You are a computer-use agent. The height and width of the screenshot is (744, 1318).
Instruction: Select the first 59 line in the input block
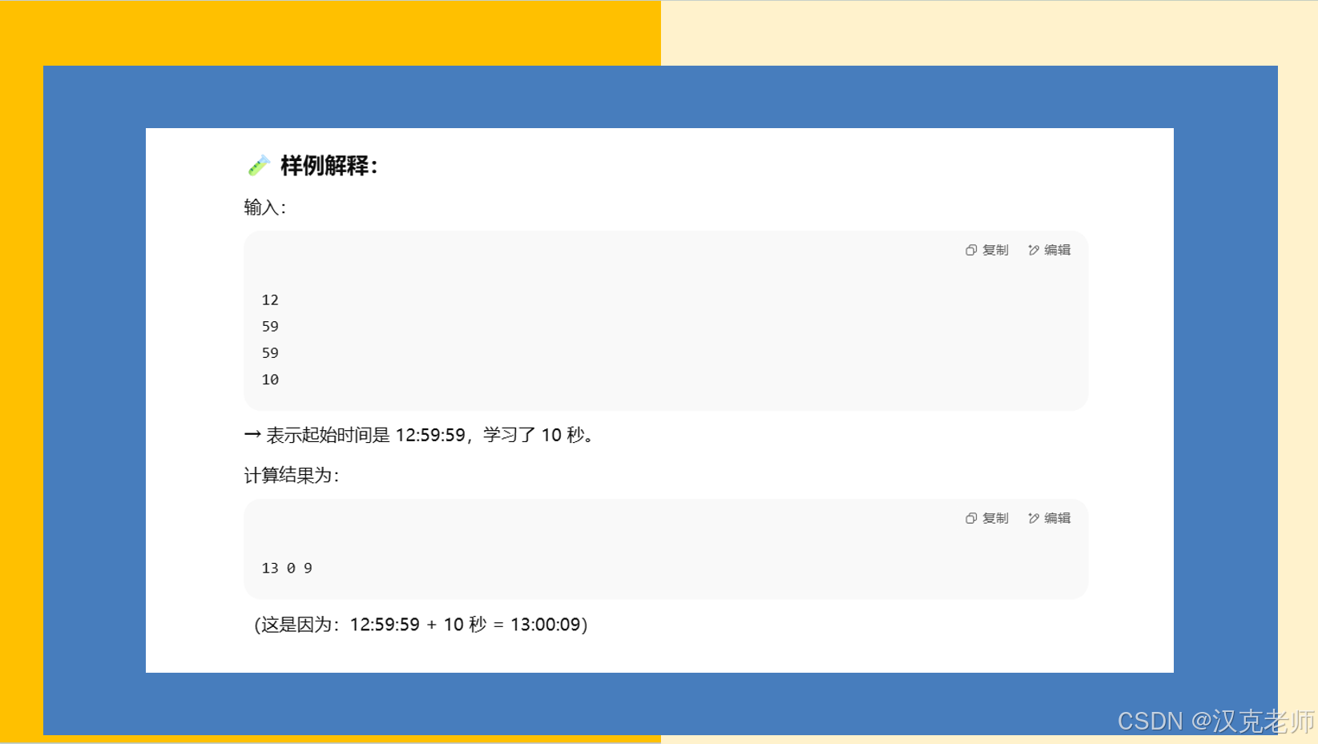point(270,326)
